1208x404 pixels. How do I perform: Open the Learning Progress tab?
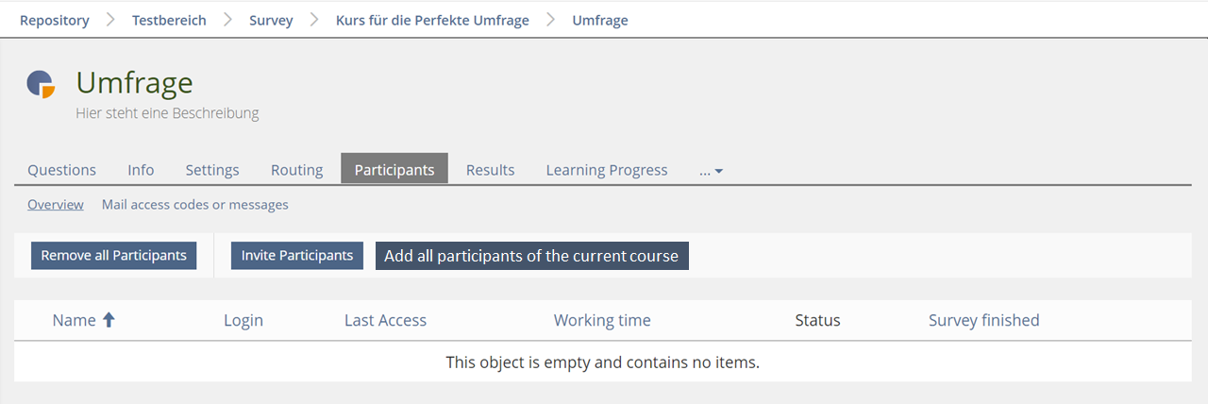607,170
